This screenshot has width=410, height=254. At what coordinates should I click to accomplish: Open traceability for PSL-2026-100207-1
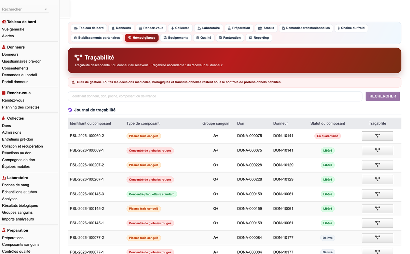[x=377, y=179]
